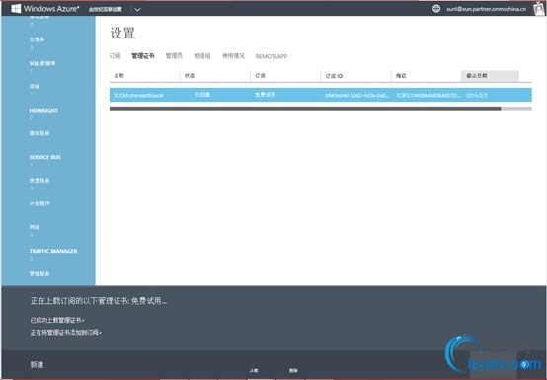547x380 pixels.
Task: Click notification 正在将管理证书添加到订阅
Action: [65, 333]
